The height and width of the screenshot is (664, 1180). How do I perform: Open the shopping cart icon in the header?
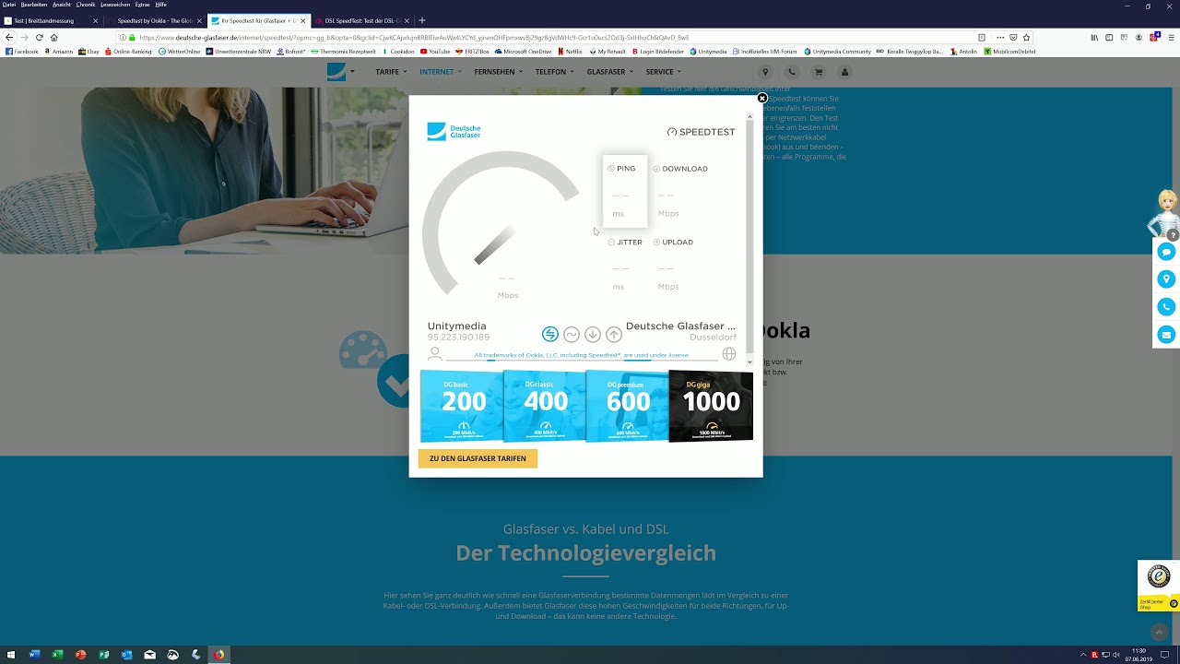(x=818, y=72)
